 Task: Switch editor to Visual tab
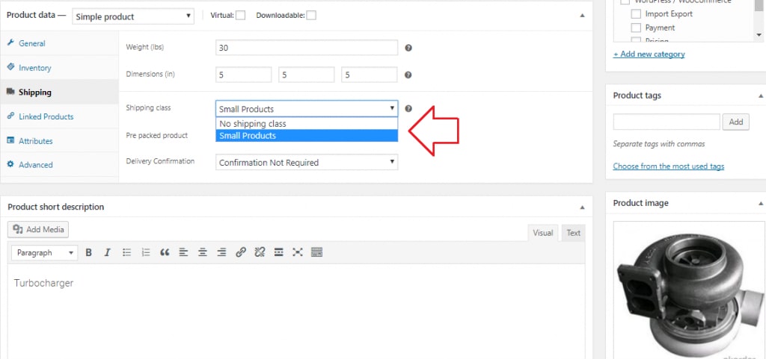(x=543, y=233)
